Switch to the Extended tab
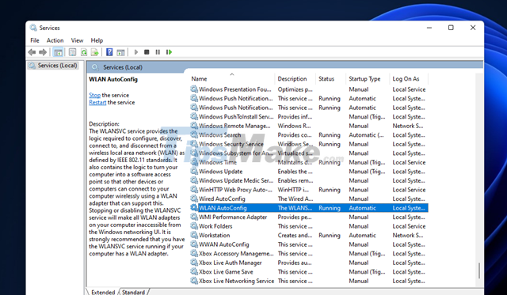507x295 pixels. (x=103, y=292)
